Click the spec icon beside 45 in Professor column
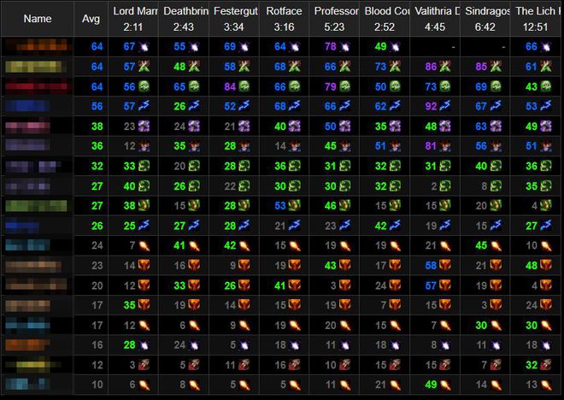The image size is (564, 400). coord(345,146)
